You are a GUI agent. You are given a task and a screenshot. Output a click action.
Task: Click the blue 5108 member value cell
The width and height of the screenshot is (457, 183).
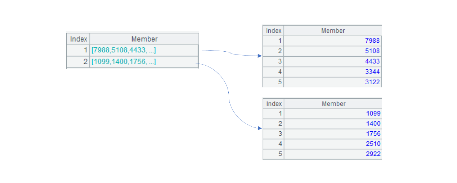pyautogui.click(x=372, y=51)
